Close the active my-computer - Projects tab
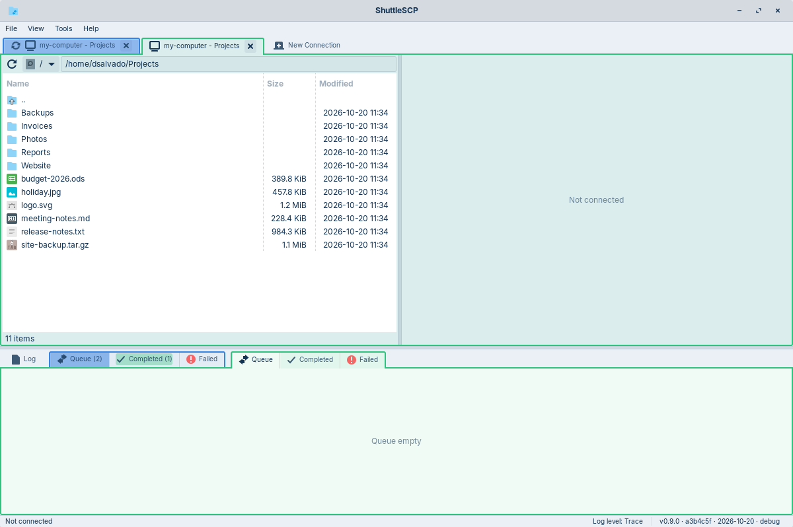Image resolution: width=793 pixels, height=527 pixels. click(250, 46)
